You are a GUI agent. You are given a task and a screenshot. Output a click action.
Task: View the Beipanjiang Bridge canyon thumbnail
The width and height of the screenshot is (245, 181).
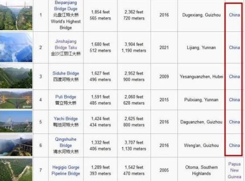pos(16,15)
